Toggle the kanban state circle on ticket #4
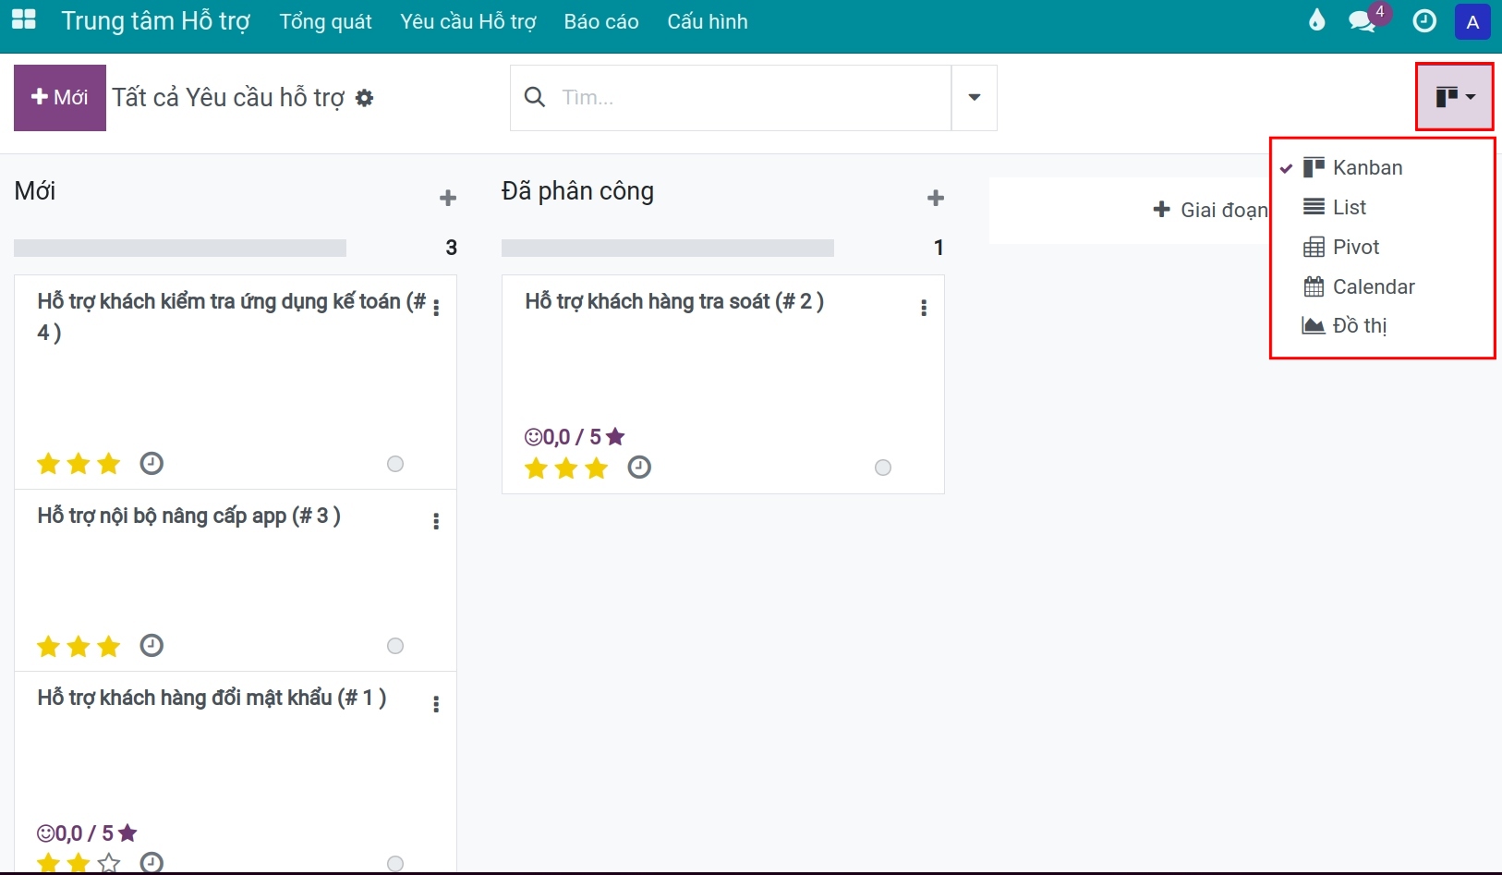Viewport: 1502px width, 875px height. (395, 464)
